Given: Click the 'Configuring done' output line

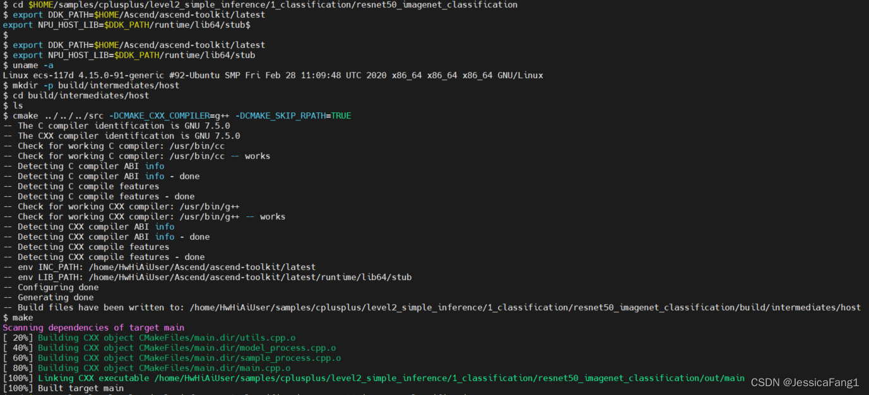Looking at the screenshot, I should pyautogui.click(x=50, y=287).
